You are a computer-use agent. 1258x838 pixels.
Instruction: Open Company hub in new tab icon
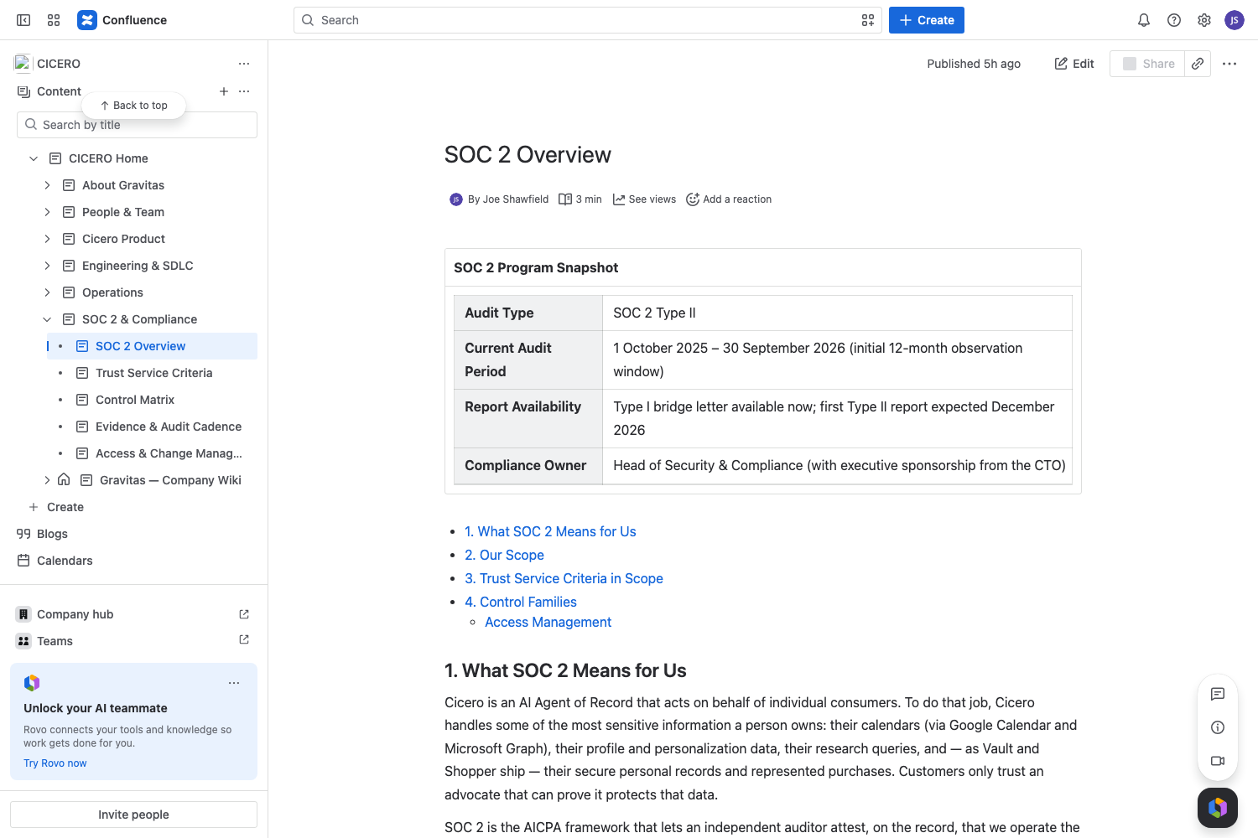pos(244,614)
